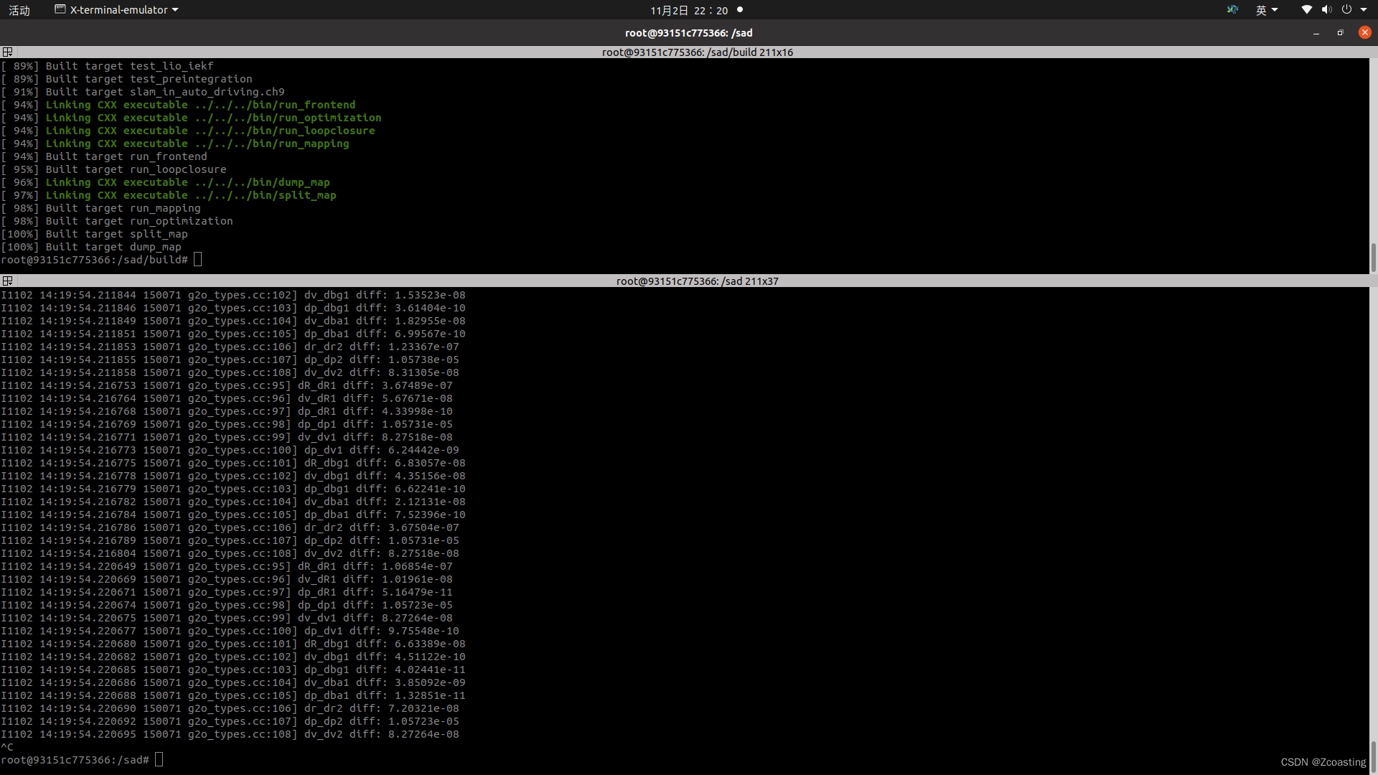The height and width of the screenshot is (775, 1378).
Task: Click the 'dR_dR1 diff: 1.06854e-07' log line
Action: [x=227, y=566]
